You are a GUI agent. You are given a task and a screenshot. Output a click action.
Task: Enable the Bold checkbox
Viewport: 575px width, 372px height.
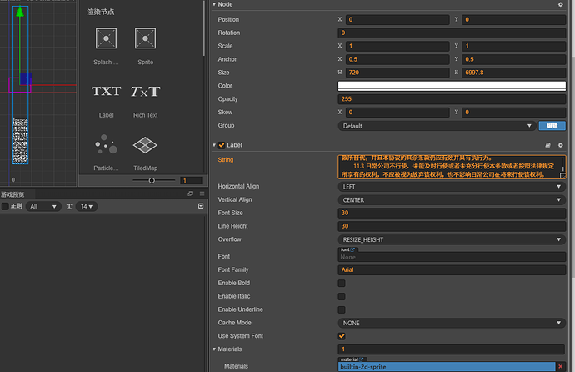(342, 284)
